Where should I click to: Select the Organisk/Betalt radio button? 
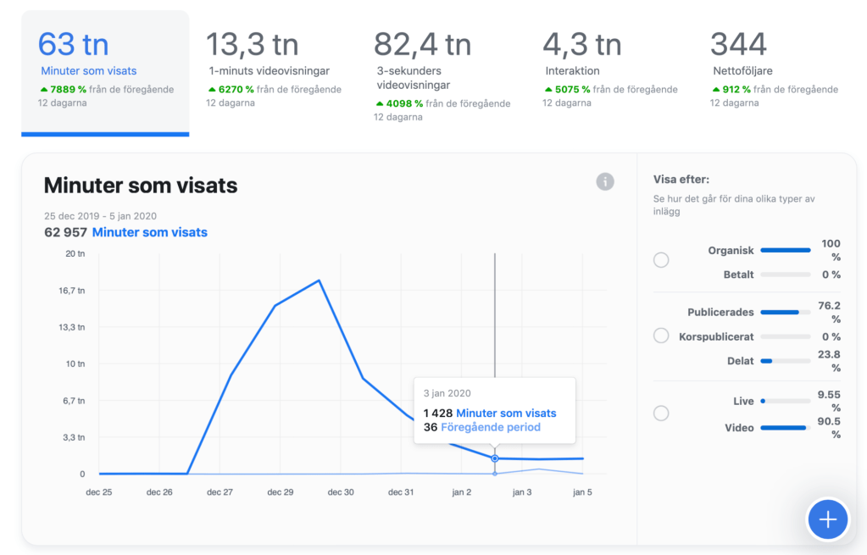[x=661, y=260]
